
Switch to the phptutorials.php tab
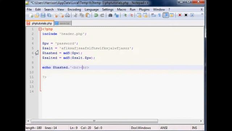point(40,23)
